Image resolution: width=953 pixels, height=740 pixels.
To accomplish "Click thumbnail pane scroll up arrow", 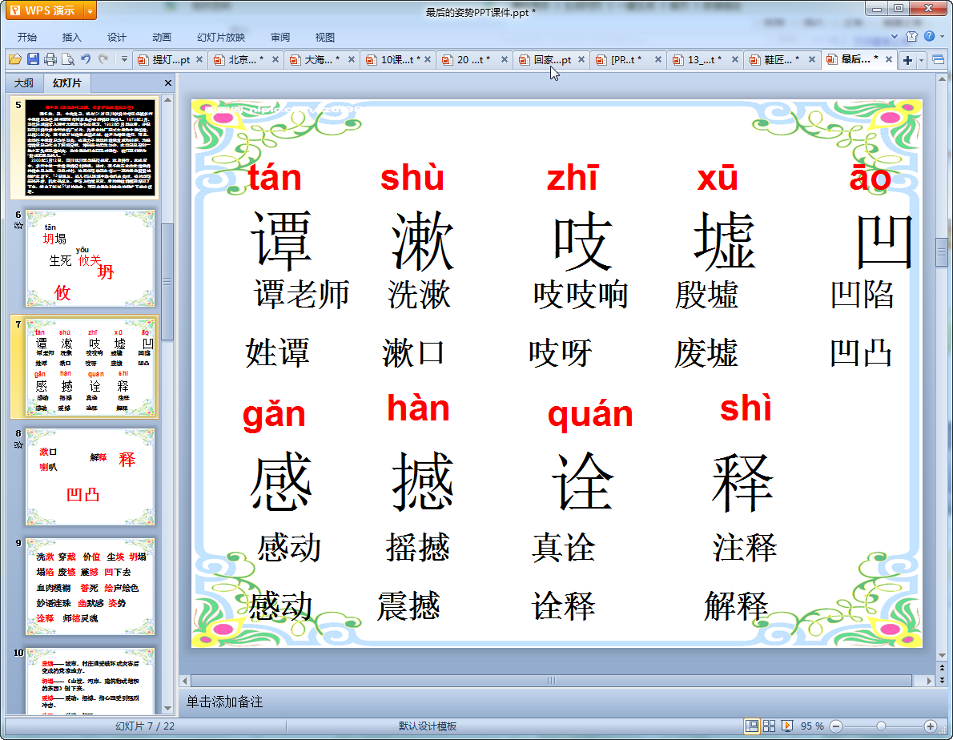I will tap(167, 99).
